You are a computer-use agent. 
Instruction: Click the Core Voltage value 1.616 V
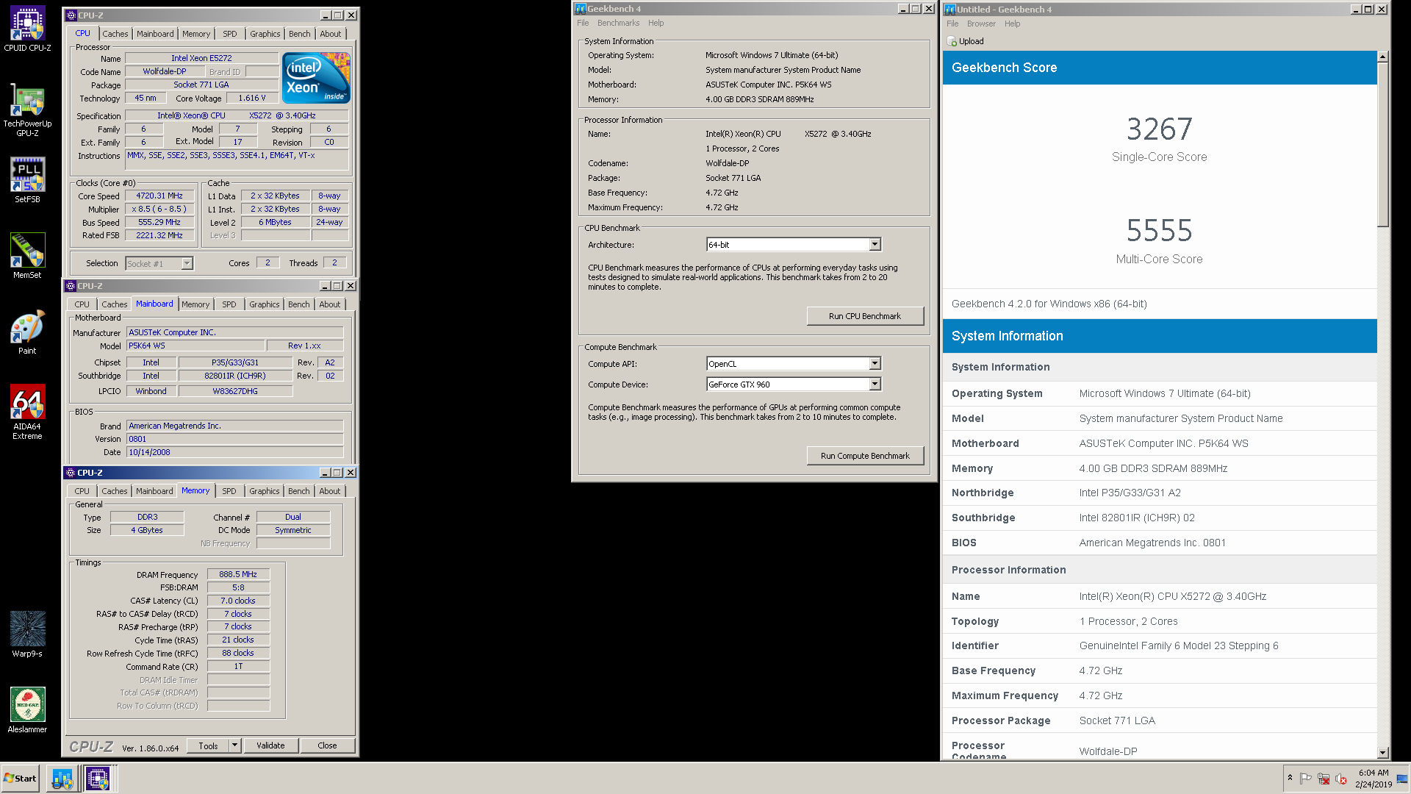point(252,98)
